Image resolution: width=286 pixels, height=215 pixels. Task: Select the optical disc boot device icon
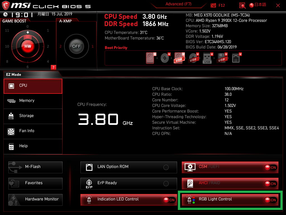click(x=165, y=58)
